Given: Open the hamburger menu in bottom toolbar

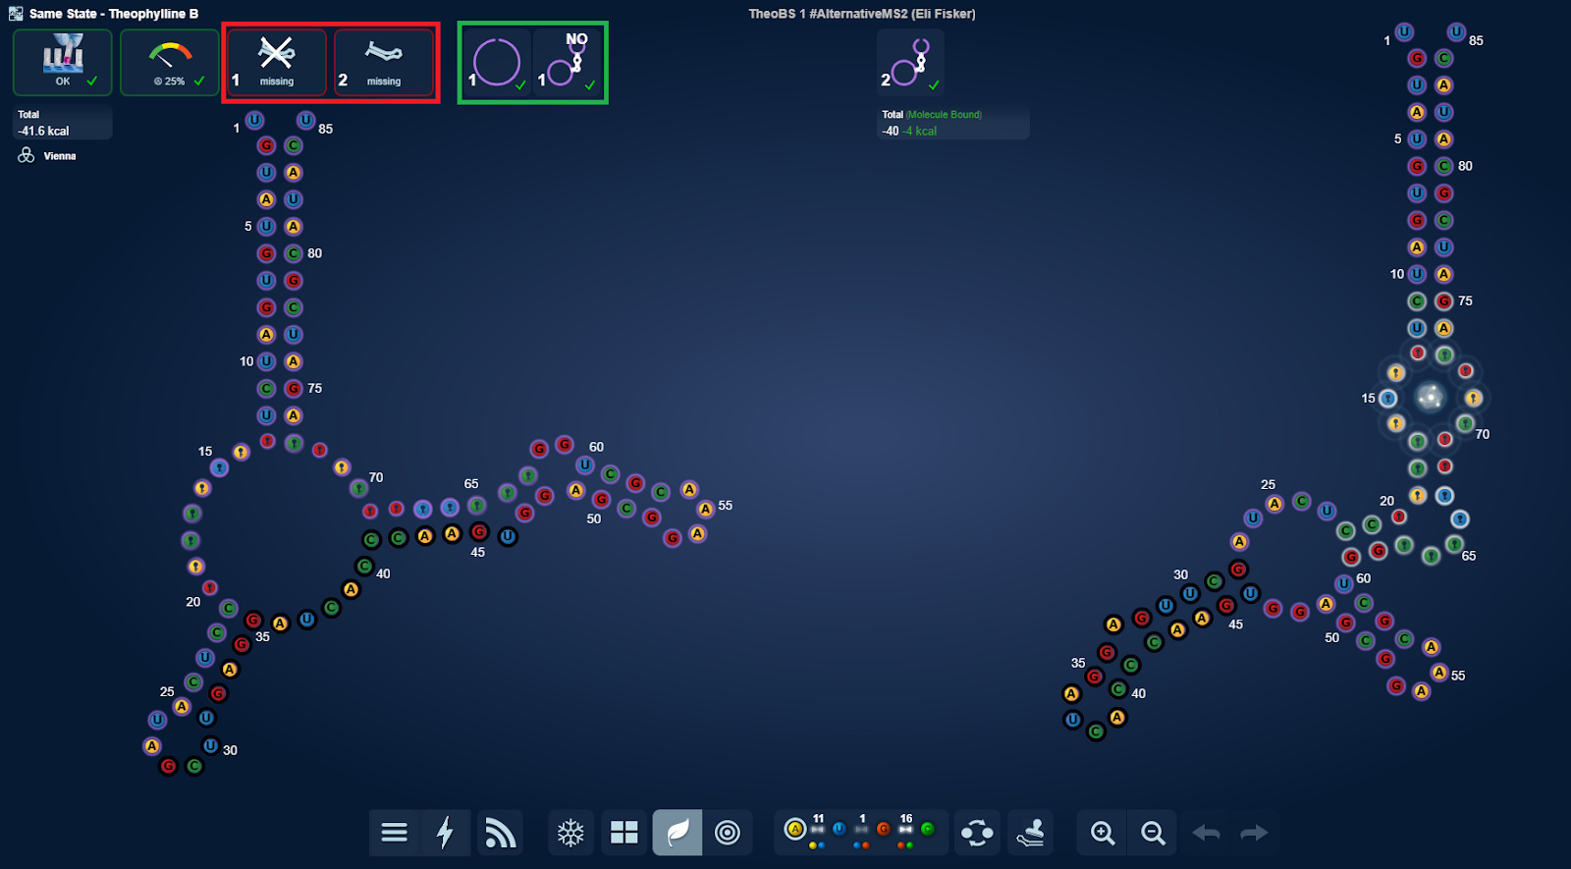Looking at the screenshot, I should point(394,833).
